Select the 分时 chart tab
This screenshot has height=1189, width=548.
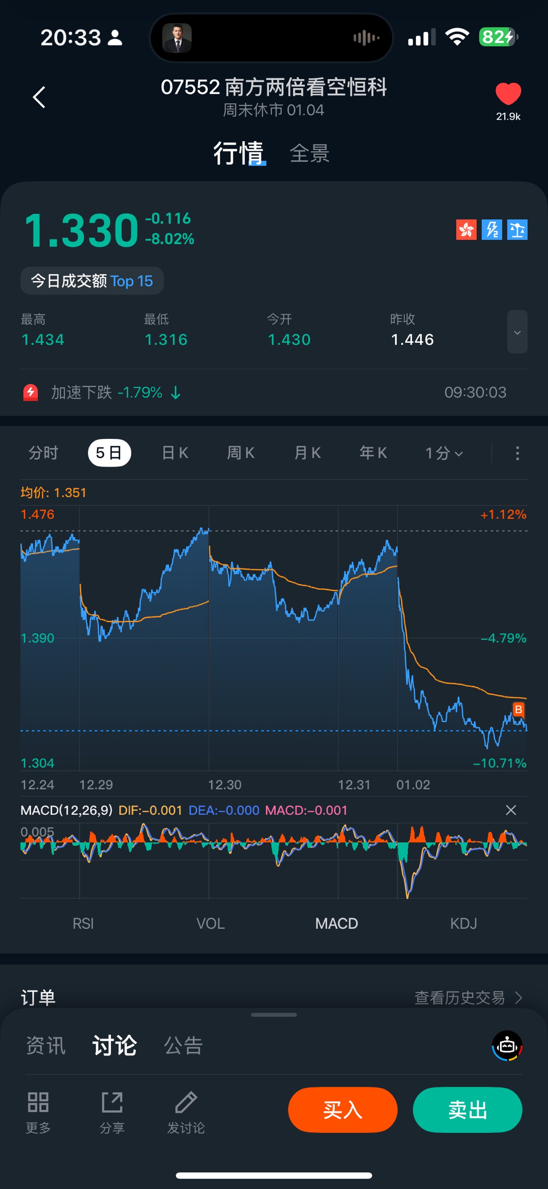click(x=43, y=453)
